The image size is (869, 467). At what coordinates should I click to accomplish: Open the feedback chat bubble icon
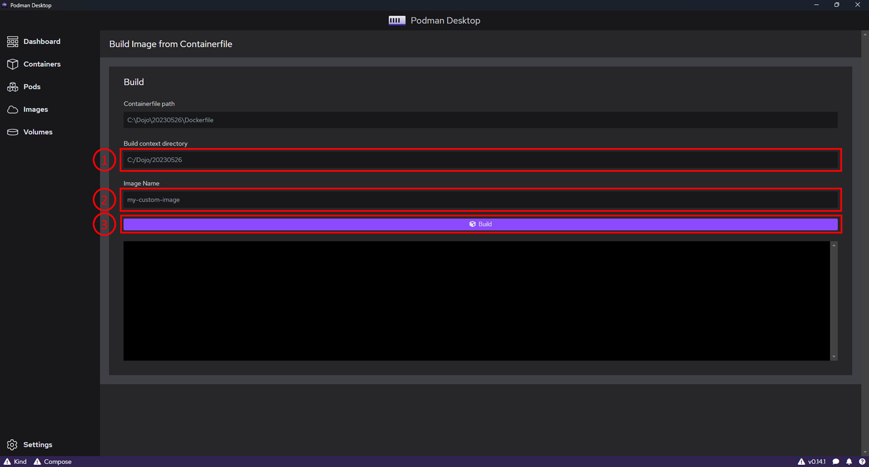click(836, 462)
